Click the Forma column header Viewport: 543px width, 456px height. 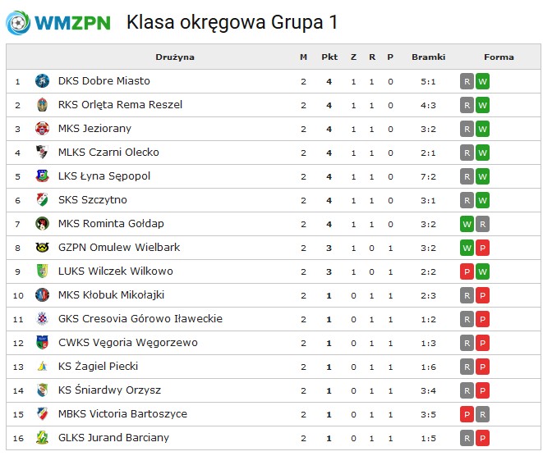click(x=499, y=57)
